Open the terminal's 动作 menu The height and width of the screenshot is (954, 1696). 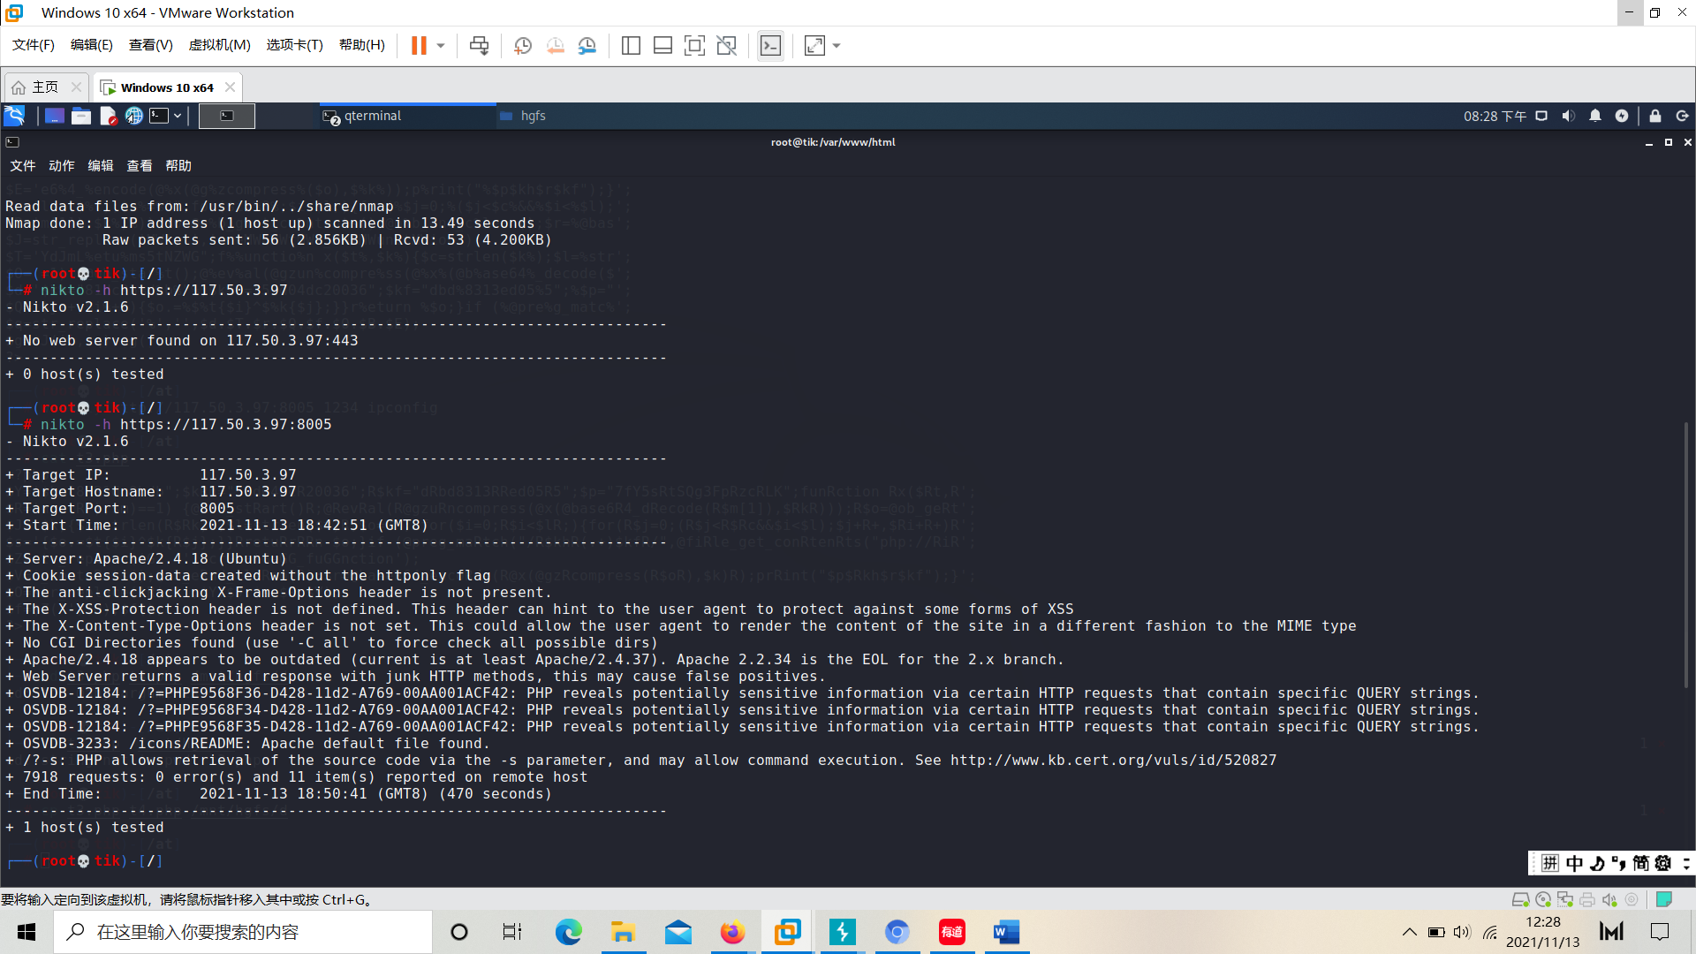62,165
